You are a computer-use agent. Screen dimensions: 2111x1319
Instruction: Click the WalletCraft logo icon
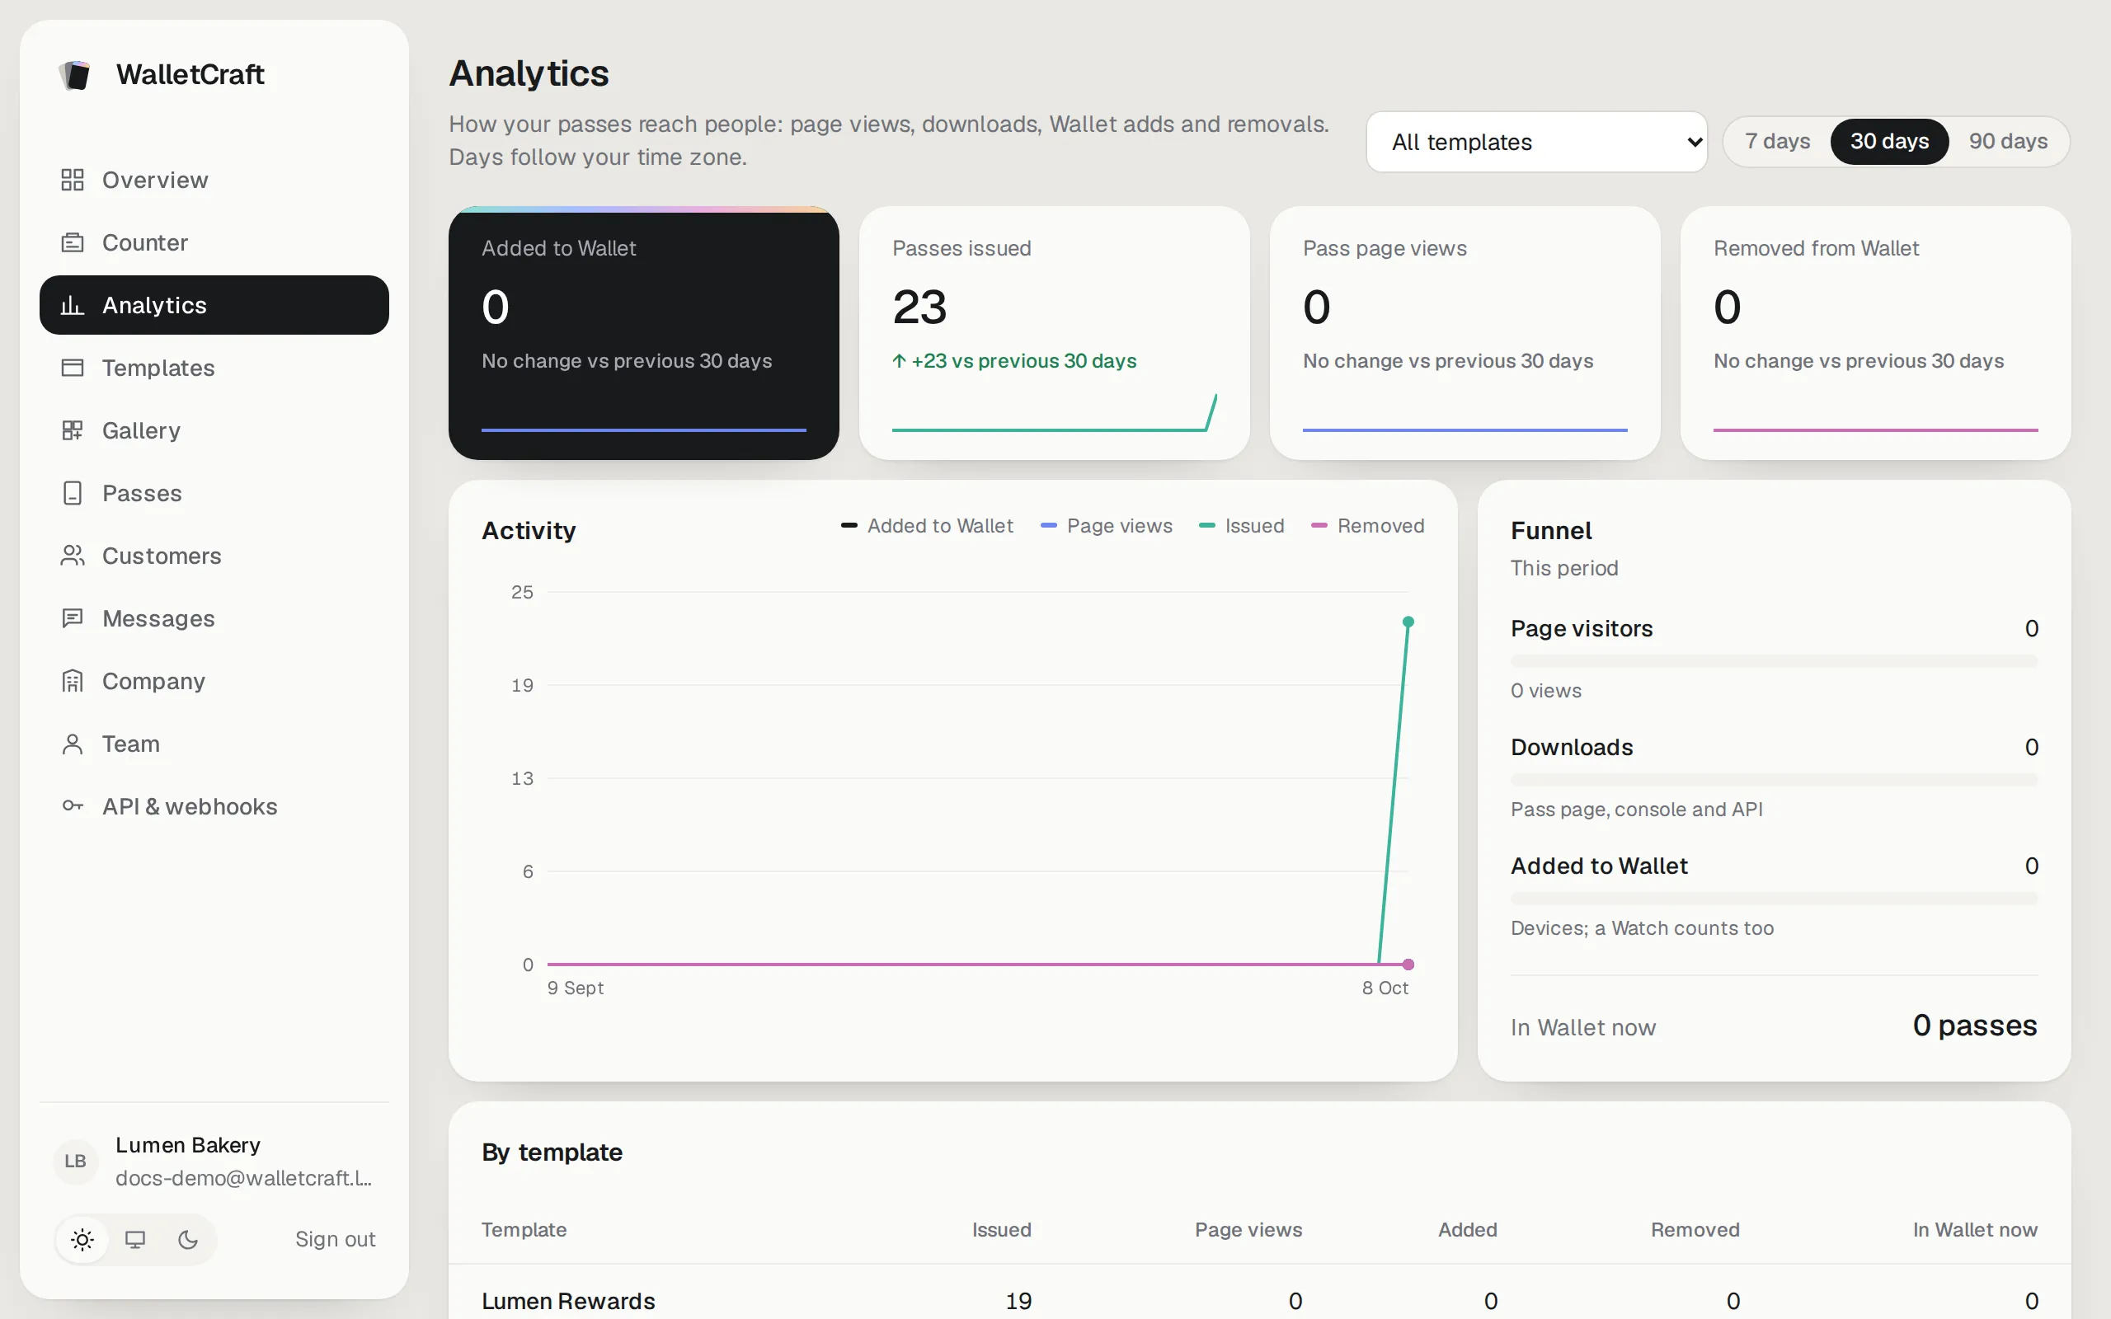pos(76,75)
